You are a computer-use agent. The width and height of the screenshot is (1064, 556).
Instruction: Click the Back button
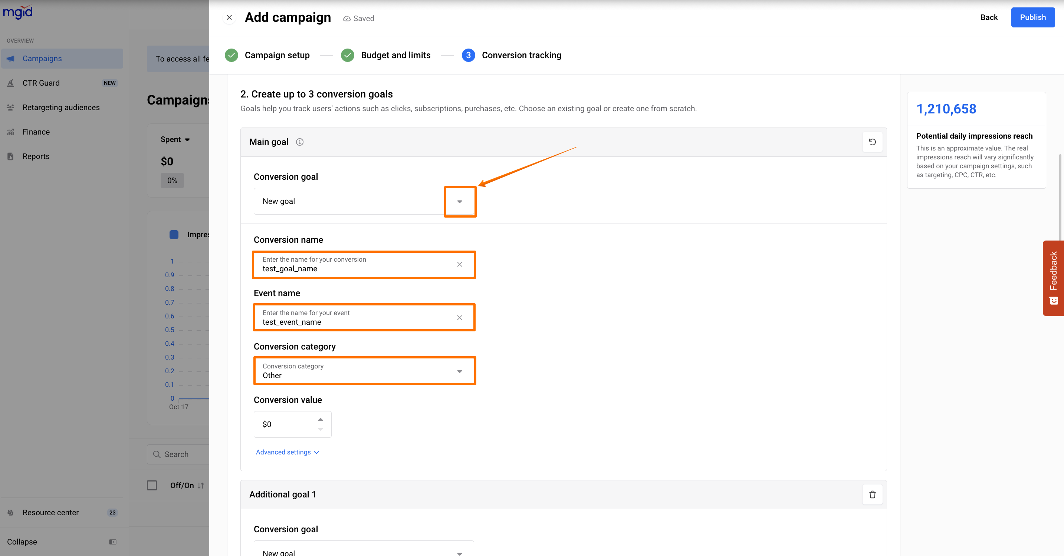[988, 17]
